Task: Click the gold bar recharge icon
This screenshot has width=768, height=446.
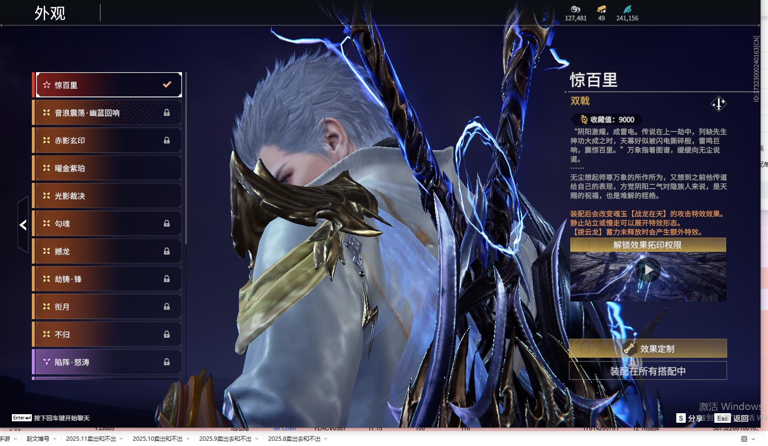Action: [601, 9]
